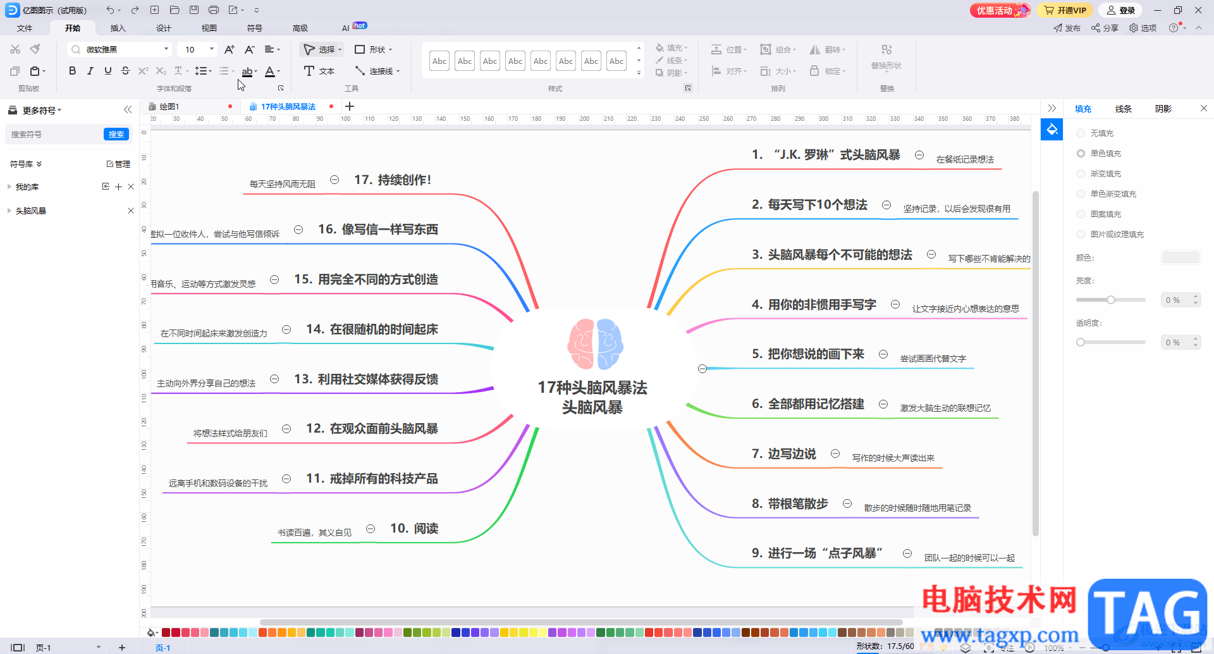
Task: Adjust the transparency slider handle
Action: [1081, 342]
